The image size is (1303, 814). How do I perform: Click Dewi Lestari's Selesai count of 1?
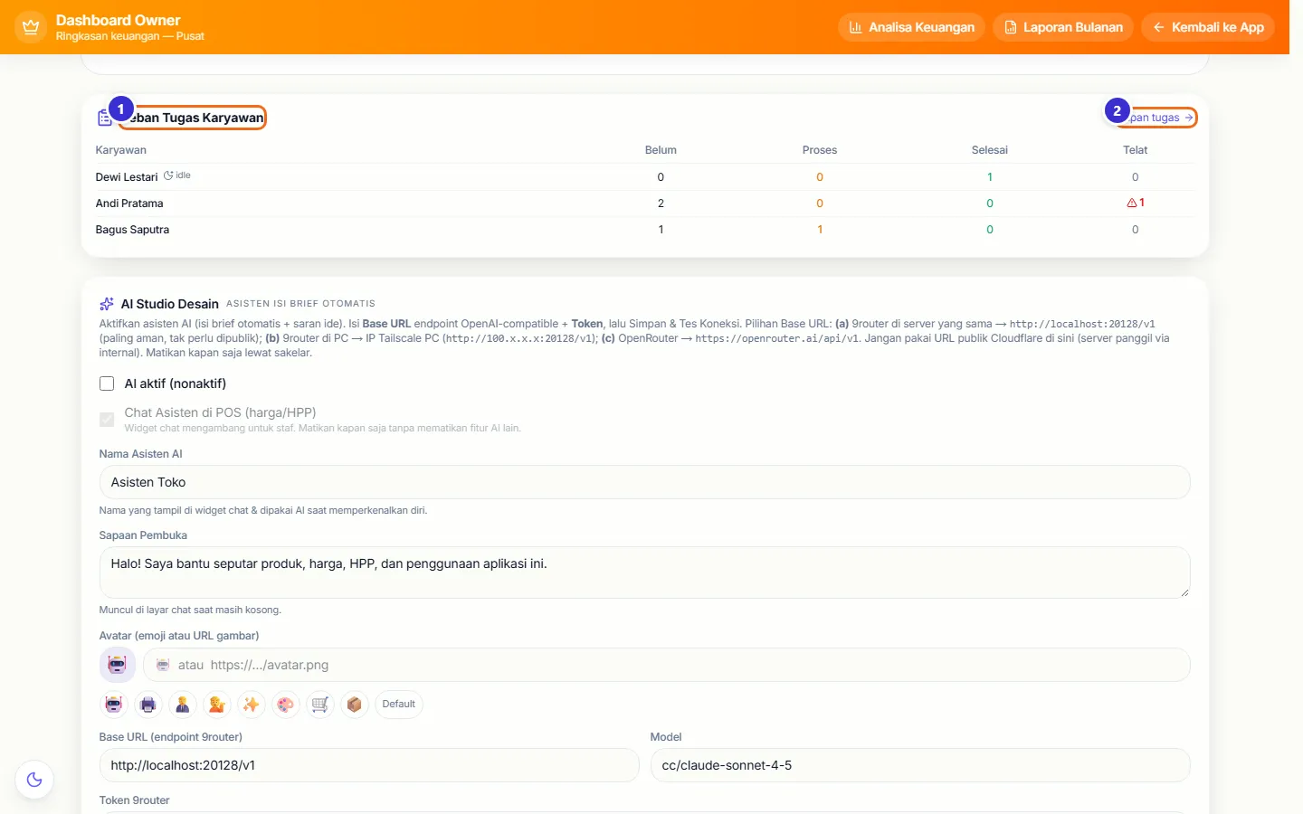click(x=990, y=177)
